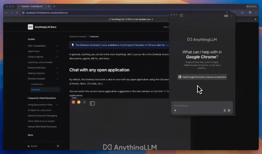Click the AnythingLLM logo icon in assistant header
Viewport: 262px width, 154px height.
[226, 15]
